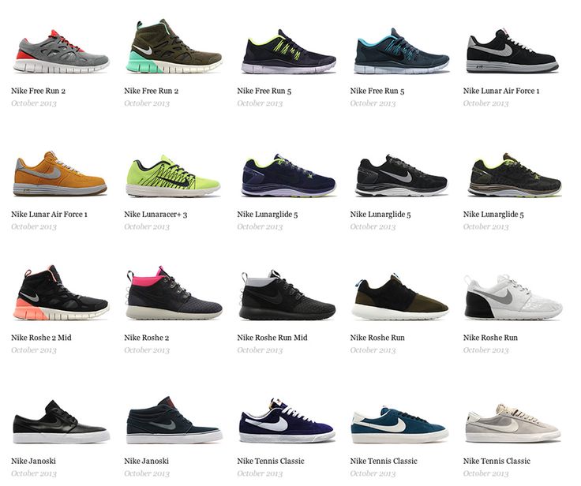Screen dimensions: 581x486
Task: Open the all-black Roshe Run Mid shoe image
Action: 287,295
